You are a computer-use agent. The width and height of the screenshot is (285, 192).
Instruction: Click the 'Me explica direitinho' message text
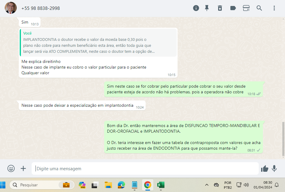(41, 62)
